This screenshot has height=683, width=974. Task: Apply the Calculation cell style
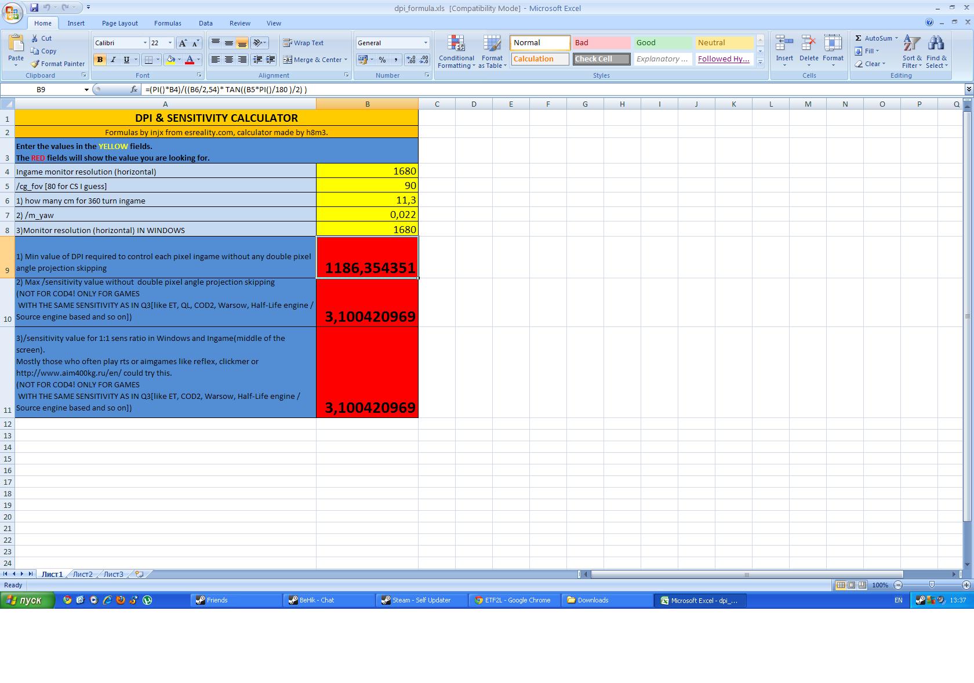pos(540,59)
